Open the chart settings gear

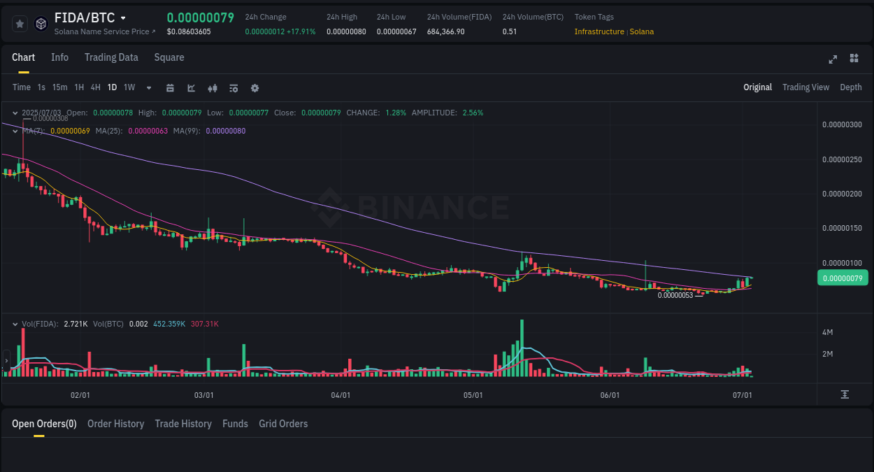click(255, 87)
